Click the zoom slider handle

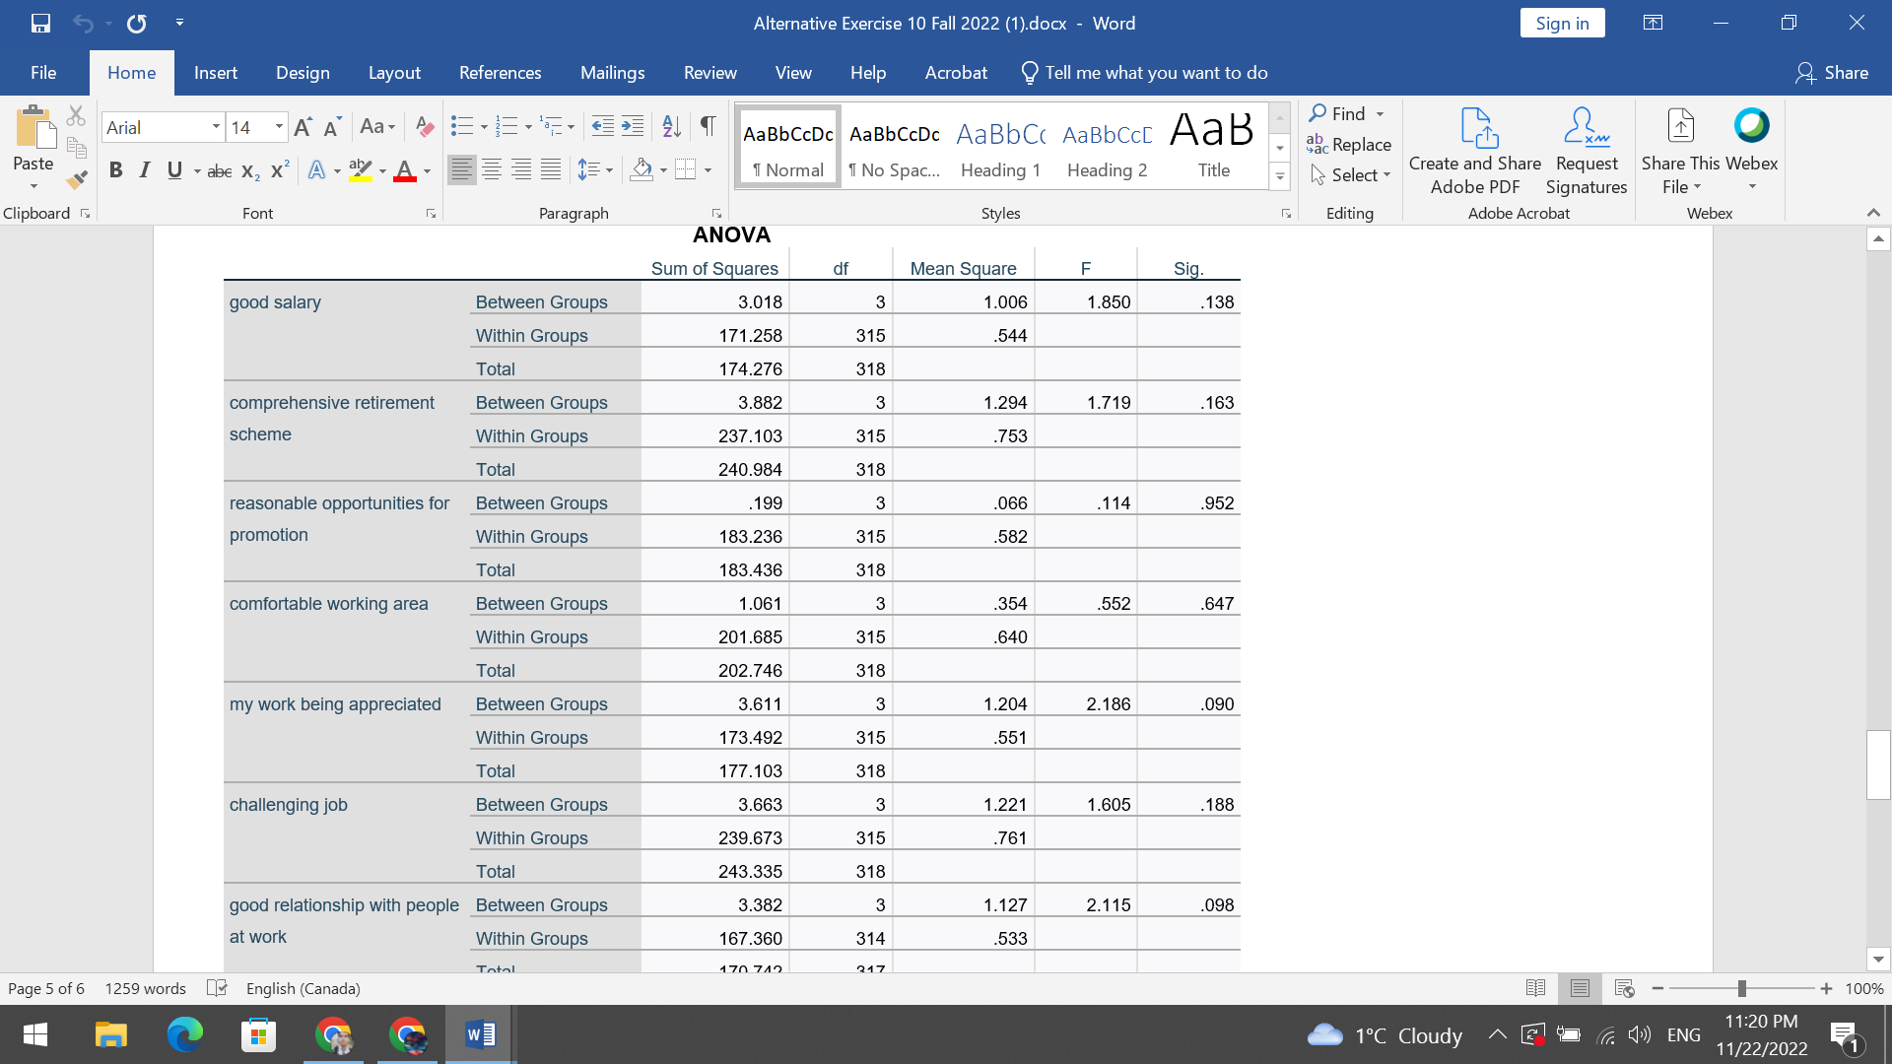coord(1741,988)
